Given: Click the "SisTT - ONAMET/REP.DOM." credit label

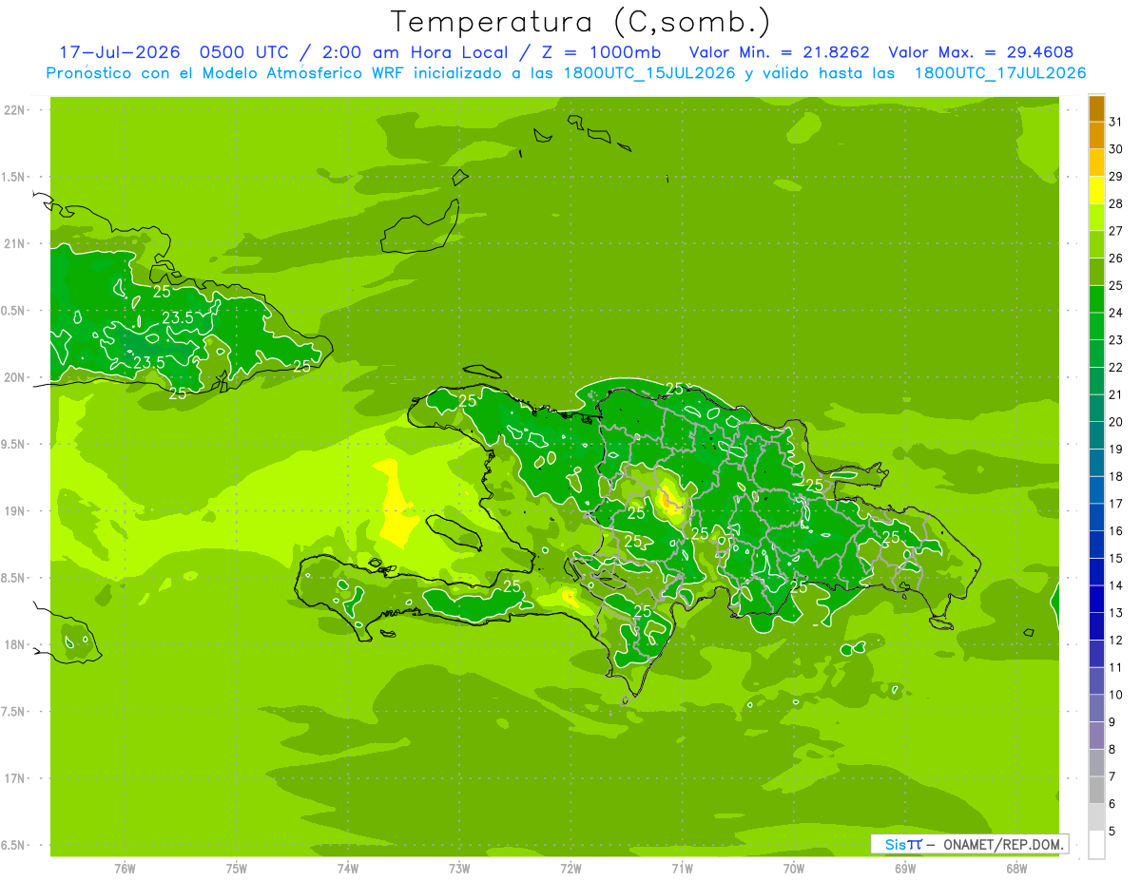Looking at the screenshot, I should 970,844.
